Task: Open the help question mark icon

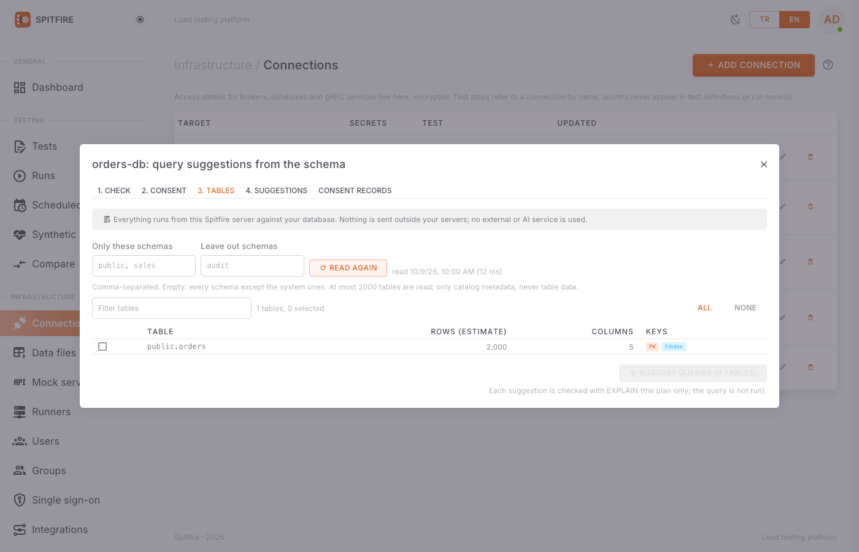Action: tap(828, 65)
